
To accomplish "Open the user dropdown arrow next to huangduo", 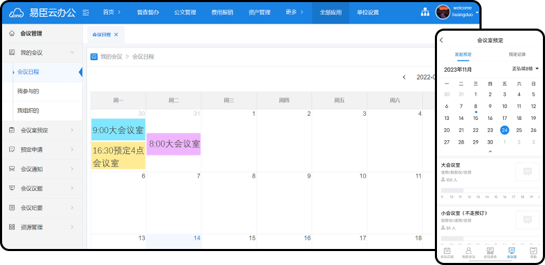I will point(477,13).
